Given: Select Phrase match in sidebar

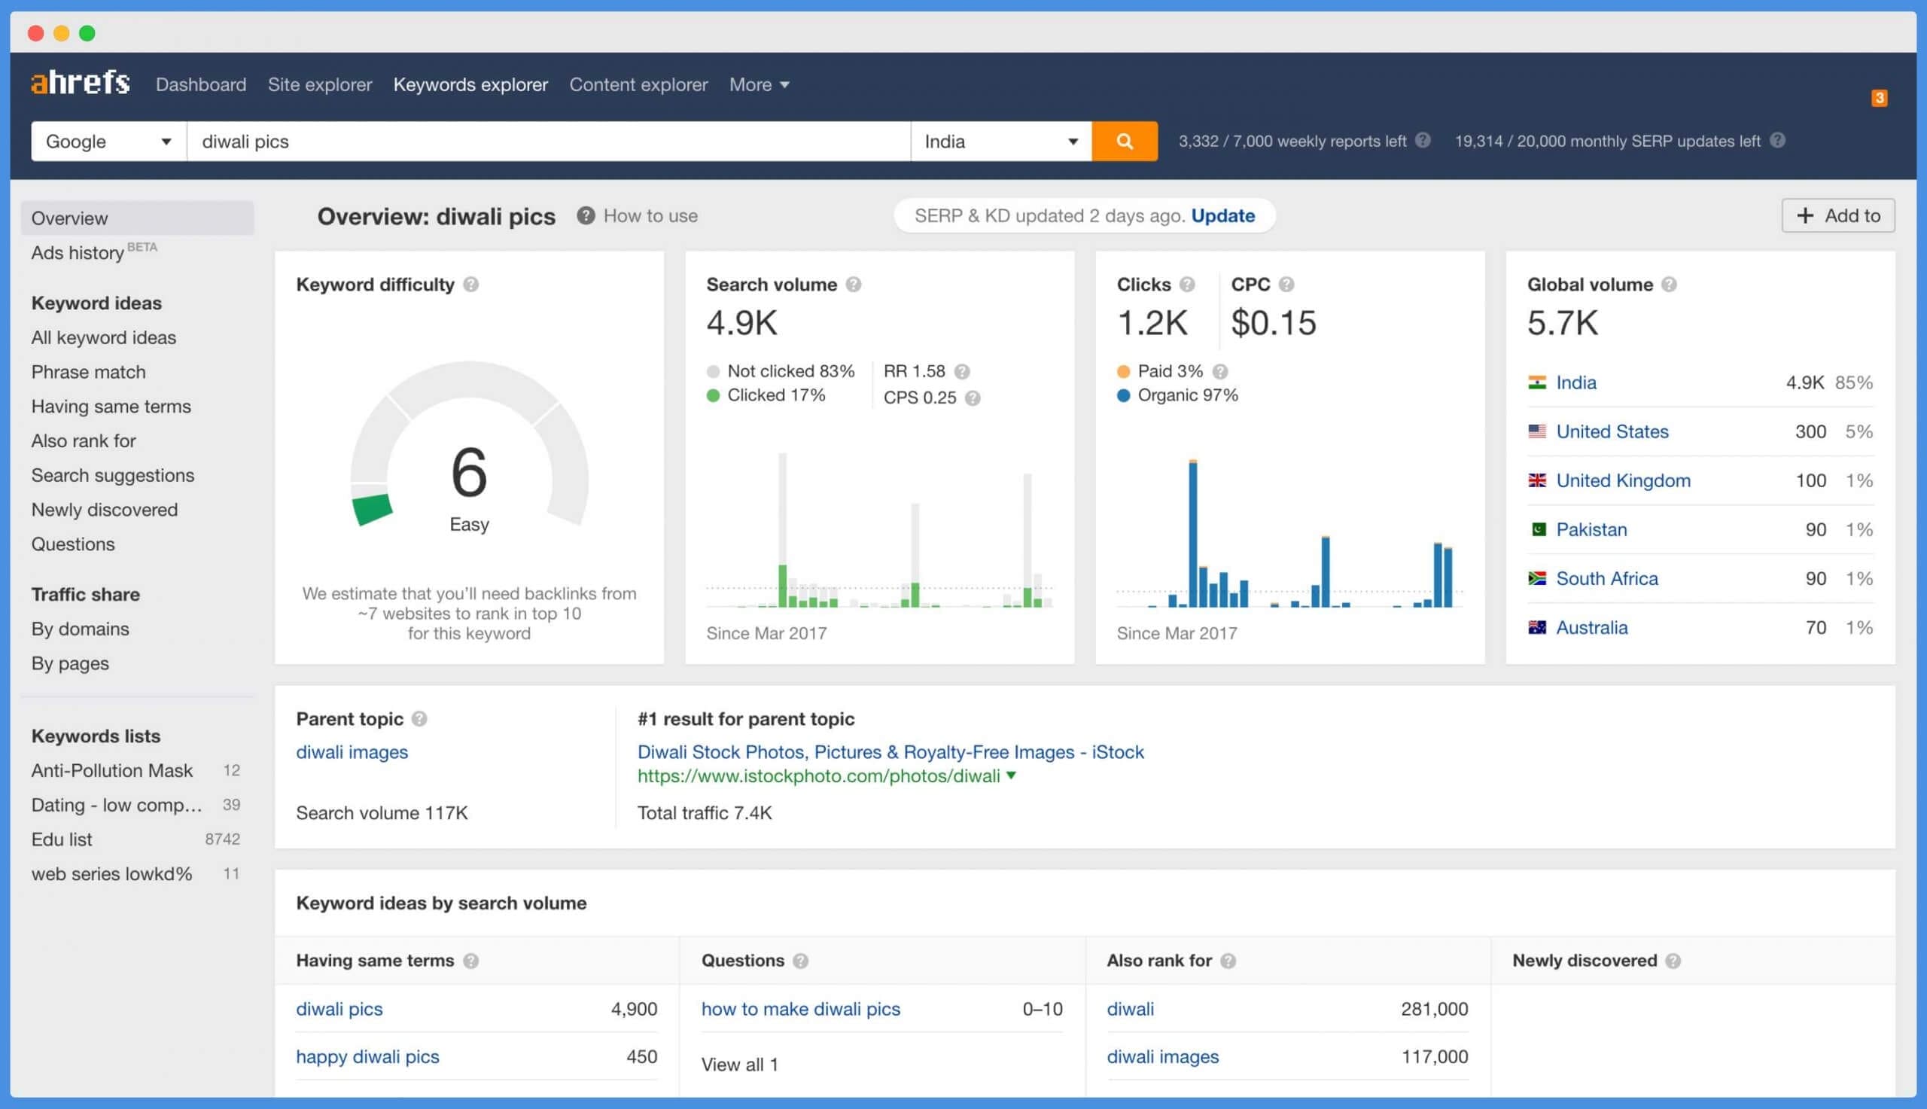Looking at the screenshot, I should click(x=88, y=372).
